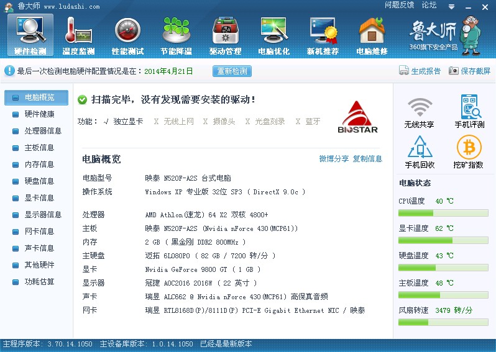Screen dimensions: 496x352
Task: Click the blue info exclamation icon
Action: pyautogui.click(x=9, y=71)
